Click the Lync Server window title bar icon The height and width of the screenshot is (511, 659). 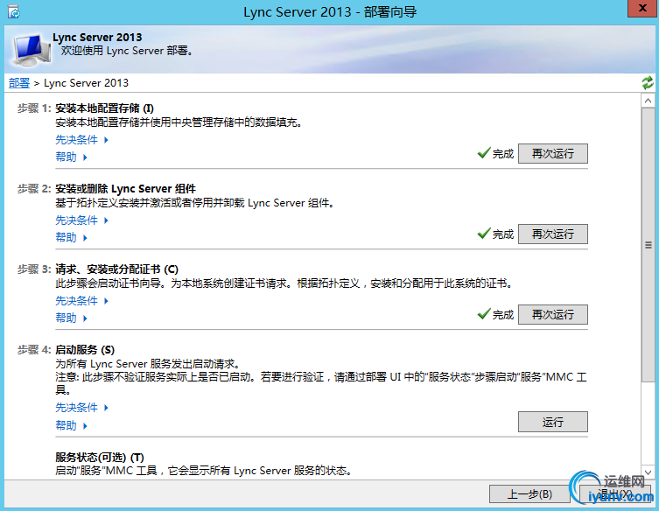[14, 12]
